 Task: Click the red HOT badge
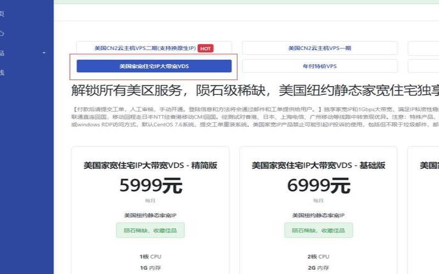coord(205,48)
